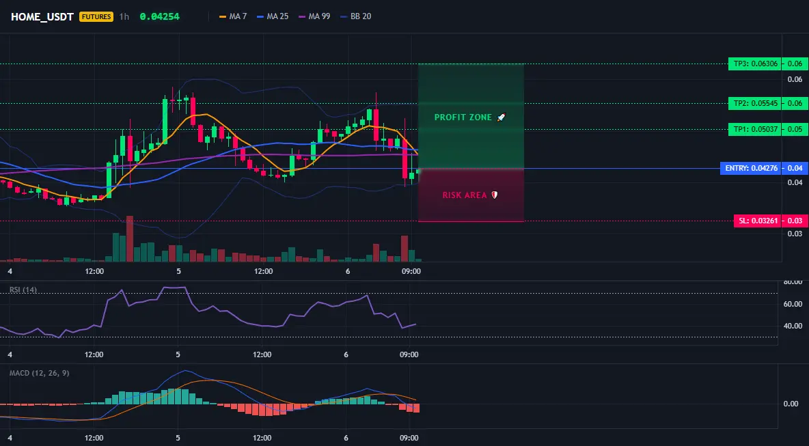Click the yellow FUTURES badge

tap(96, 16)
